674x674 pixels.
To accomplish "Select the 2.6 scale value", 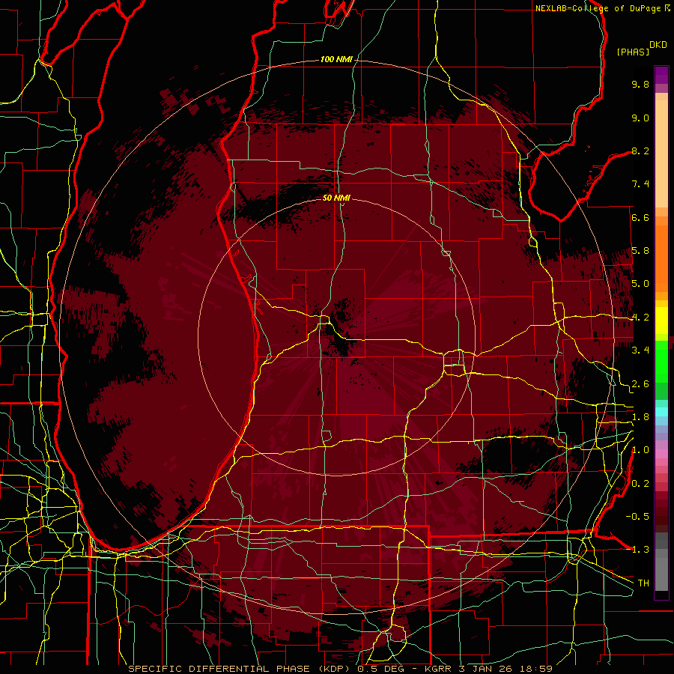I will pyautogui.click(x=640, y=384).
